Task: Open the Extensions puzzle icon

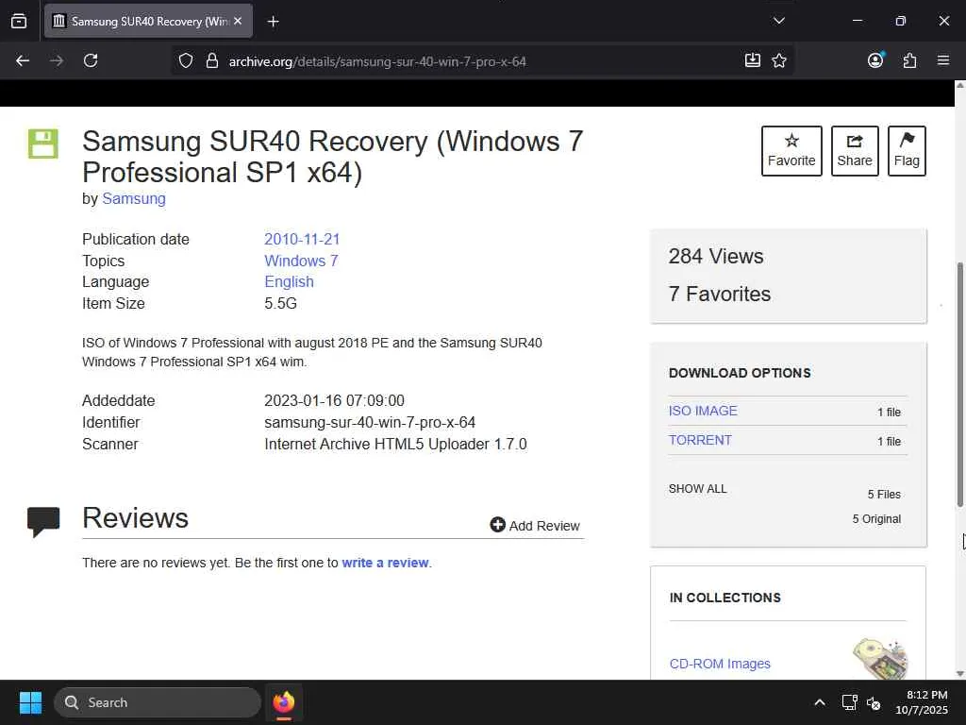Action: [x=909, y=60]
